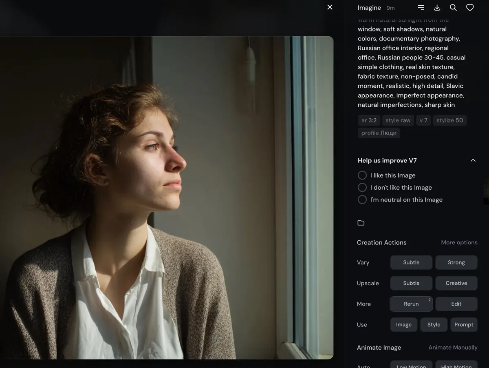
Task: Use image as Style reference
Action: (434, 325)
